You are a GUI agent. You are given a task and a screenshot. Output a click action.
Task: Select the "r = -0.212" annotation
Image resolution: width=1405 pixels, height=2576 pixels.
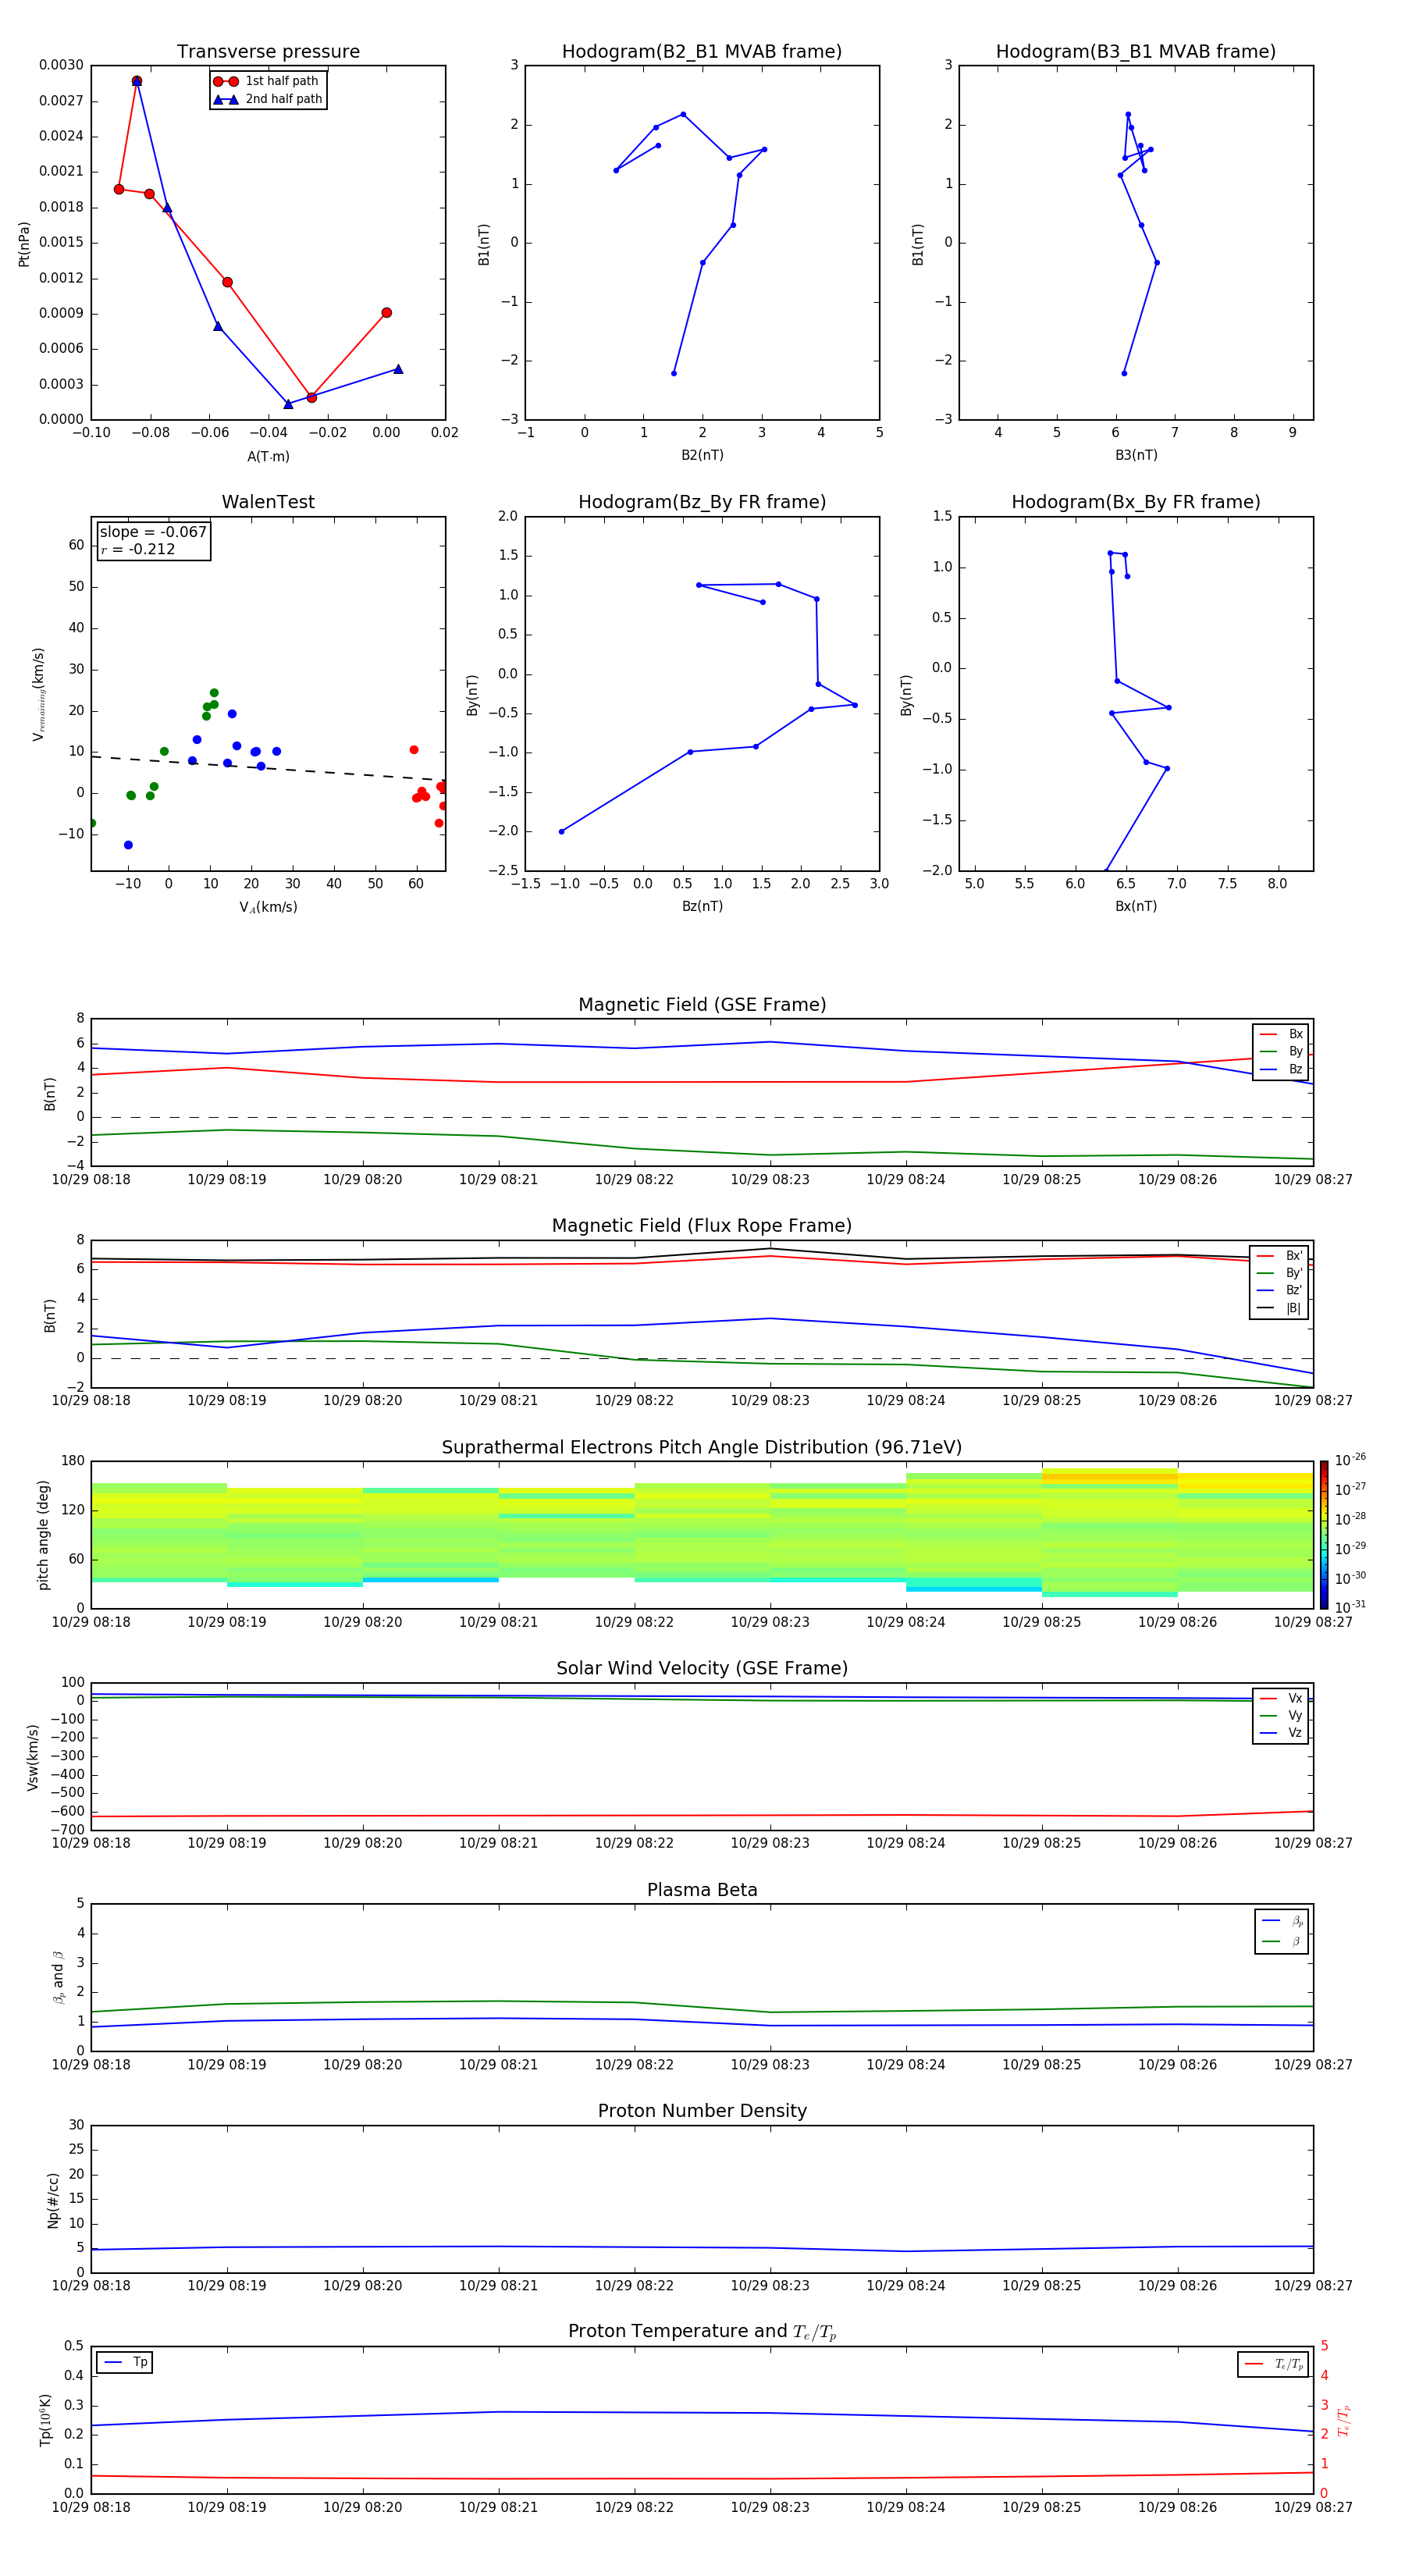click(138, 549)
